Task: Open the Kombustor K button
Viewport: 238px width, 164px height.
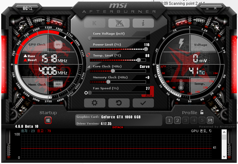Action: [x=95, y=23]
